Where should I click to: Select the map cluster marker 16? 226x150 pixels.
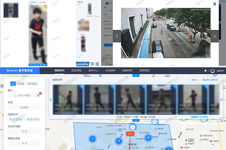pyautogui.click(x=148, y=138)
